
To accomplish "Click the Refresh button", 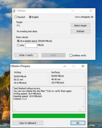I will [81, 31].
